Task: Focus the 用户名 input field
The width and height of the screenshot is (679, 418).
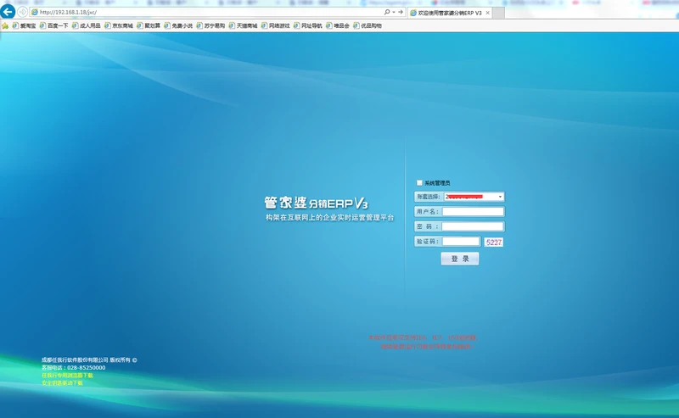Action: (473, 212)
